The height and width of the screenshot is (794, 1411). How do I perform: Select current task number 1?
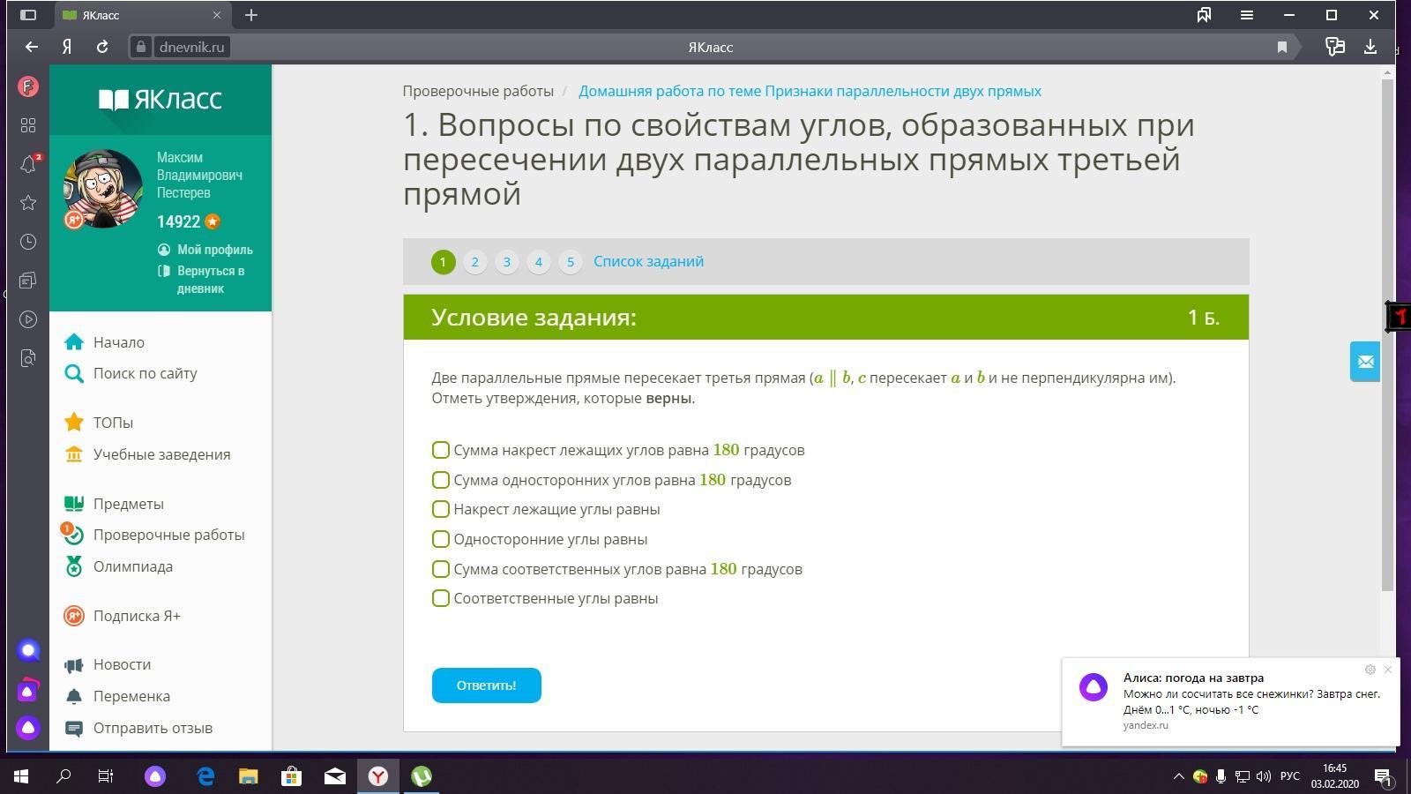444,262
